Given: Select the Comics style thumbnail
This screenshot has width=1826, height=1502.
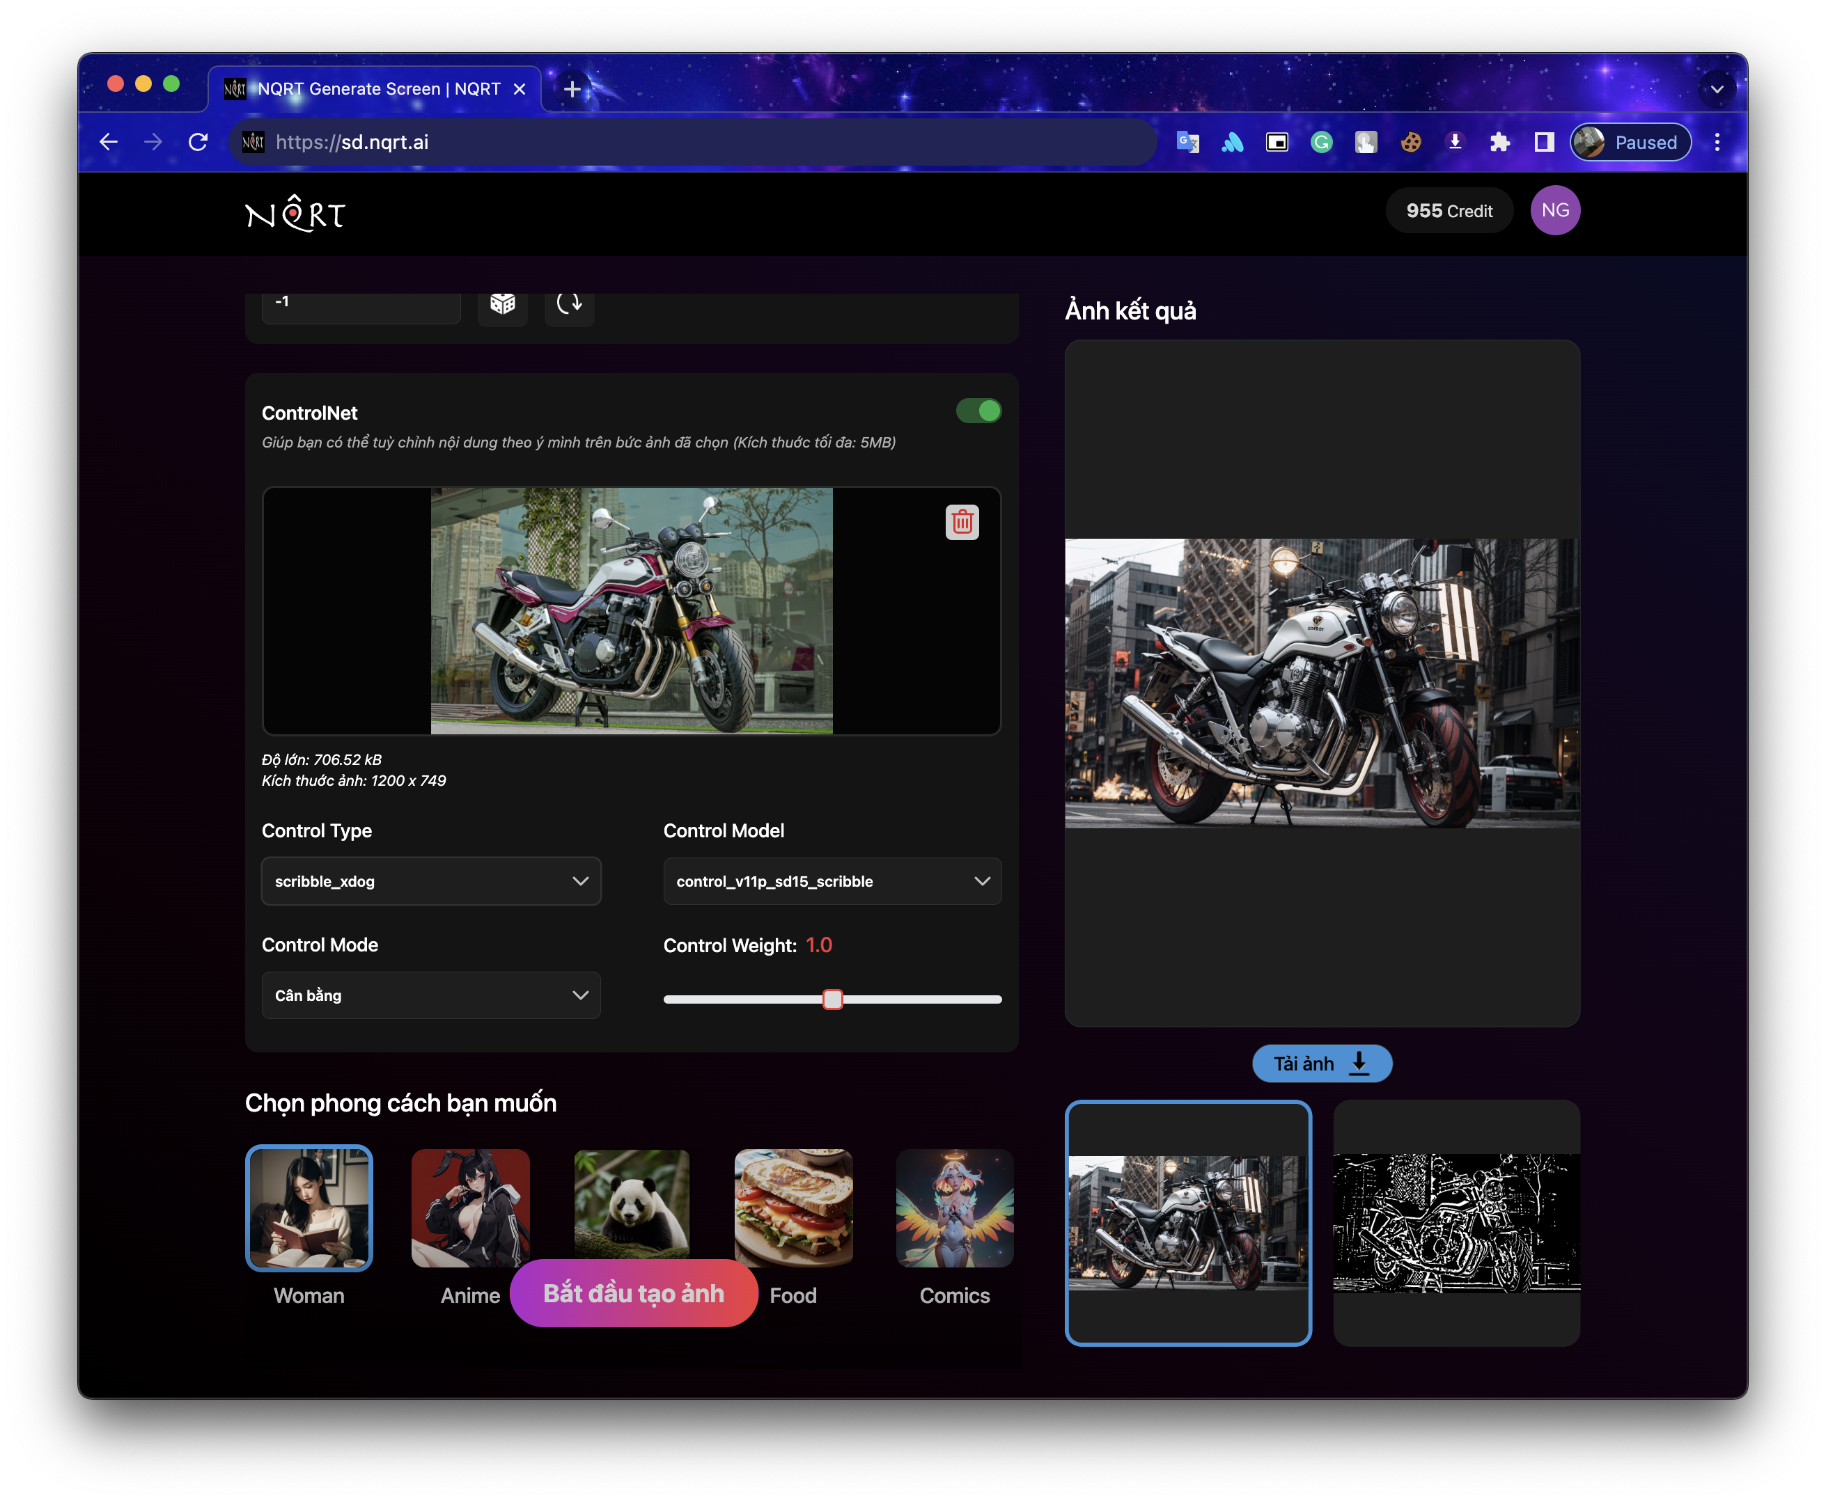Looking at the screenshot, I should [x=954, y=1209].
